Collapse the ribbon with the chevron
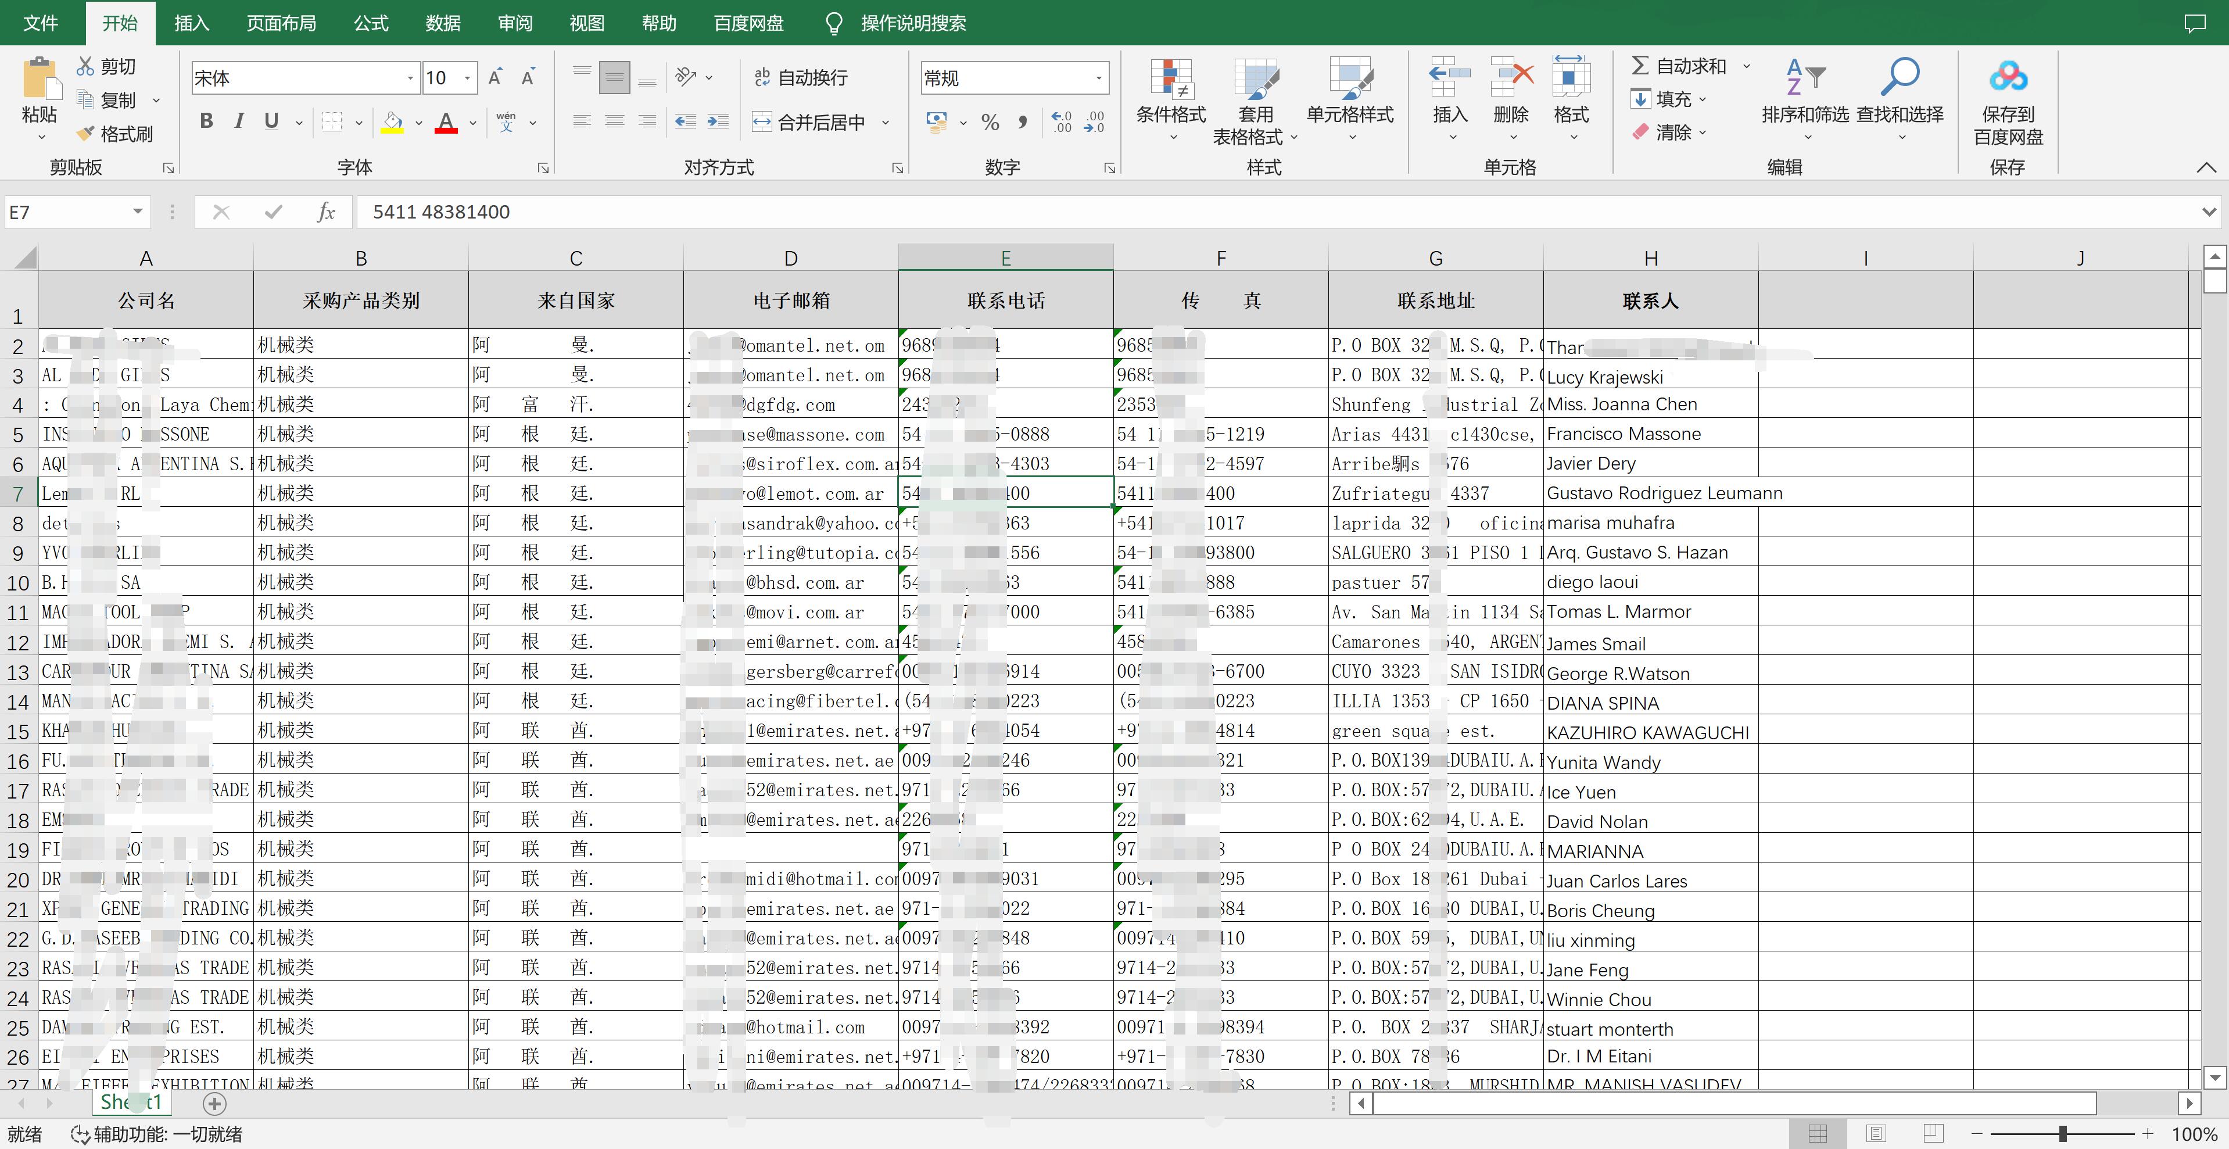The height and width of the screenshot is (1149, 2229). tap(2206, 167)
